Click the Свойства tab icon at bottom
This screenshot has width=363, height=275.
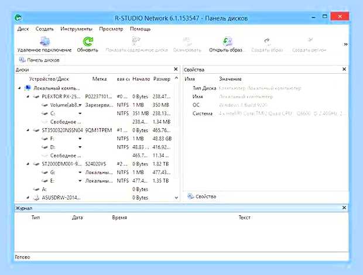coord(190,196)
